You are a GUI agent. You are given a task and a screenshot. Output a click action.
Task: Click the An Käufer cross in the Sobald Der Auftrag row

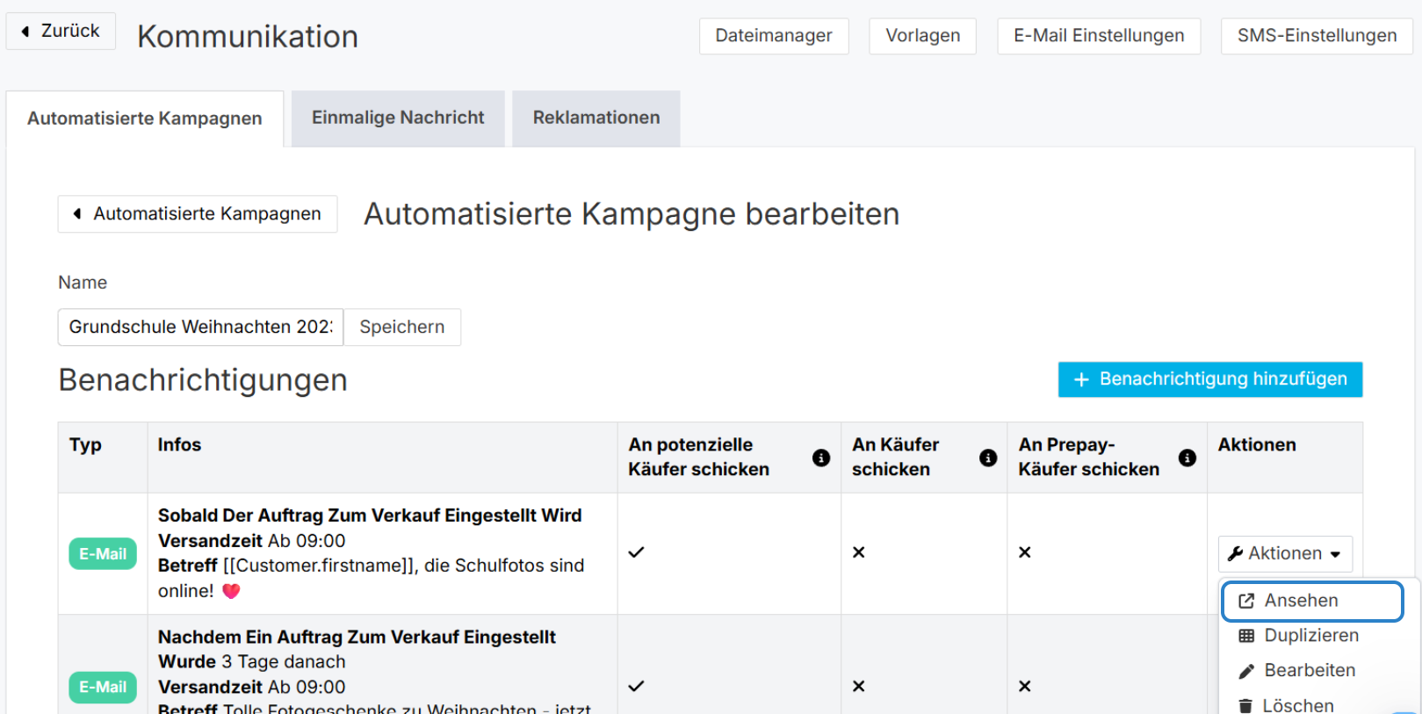859,552
